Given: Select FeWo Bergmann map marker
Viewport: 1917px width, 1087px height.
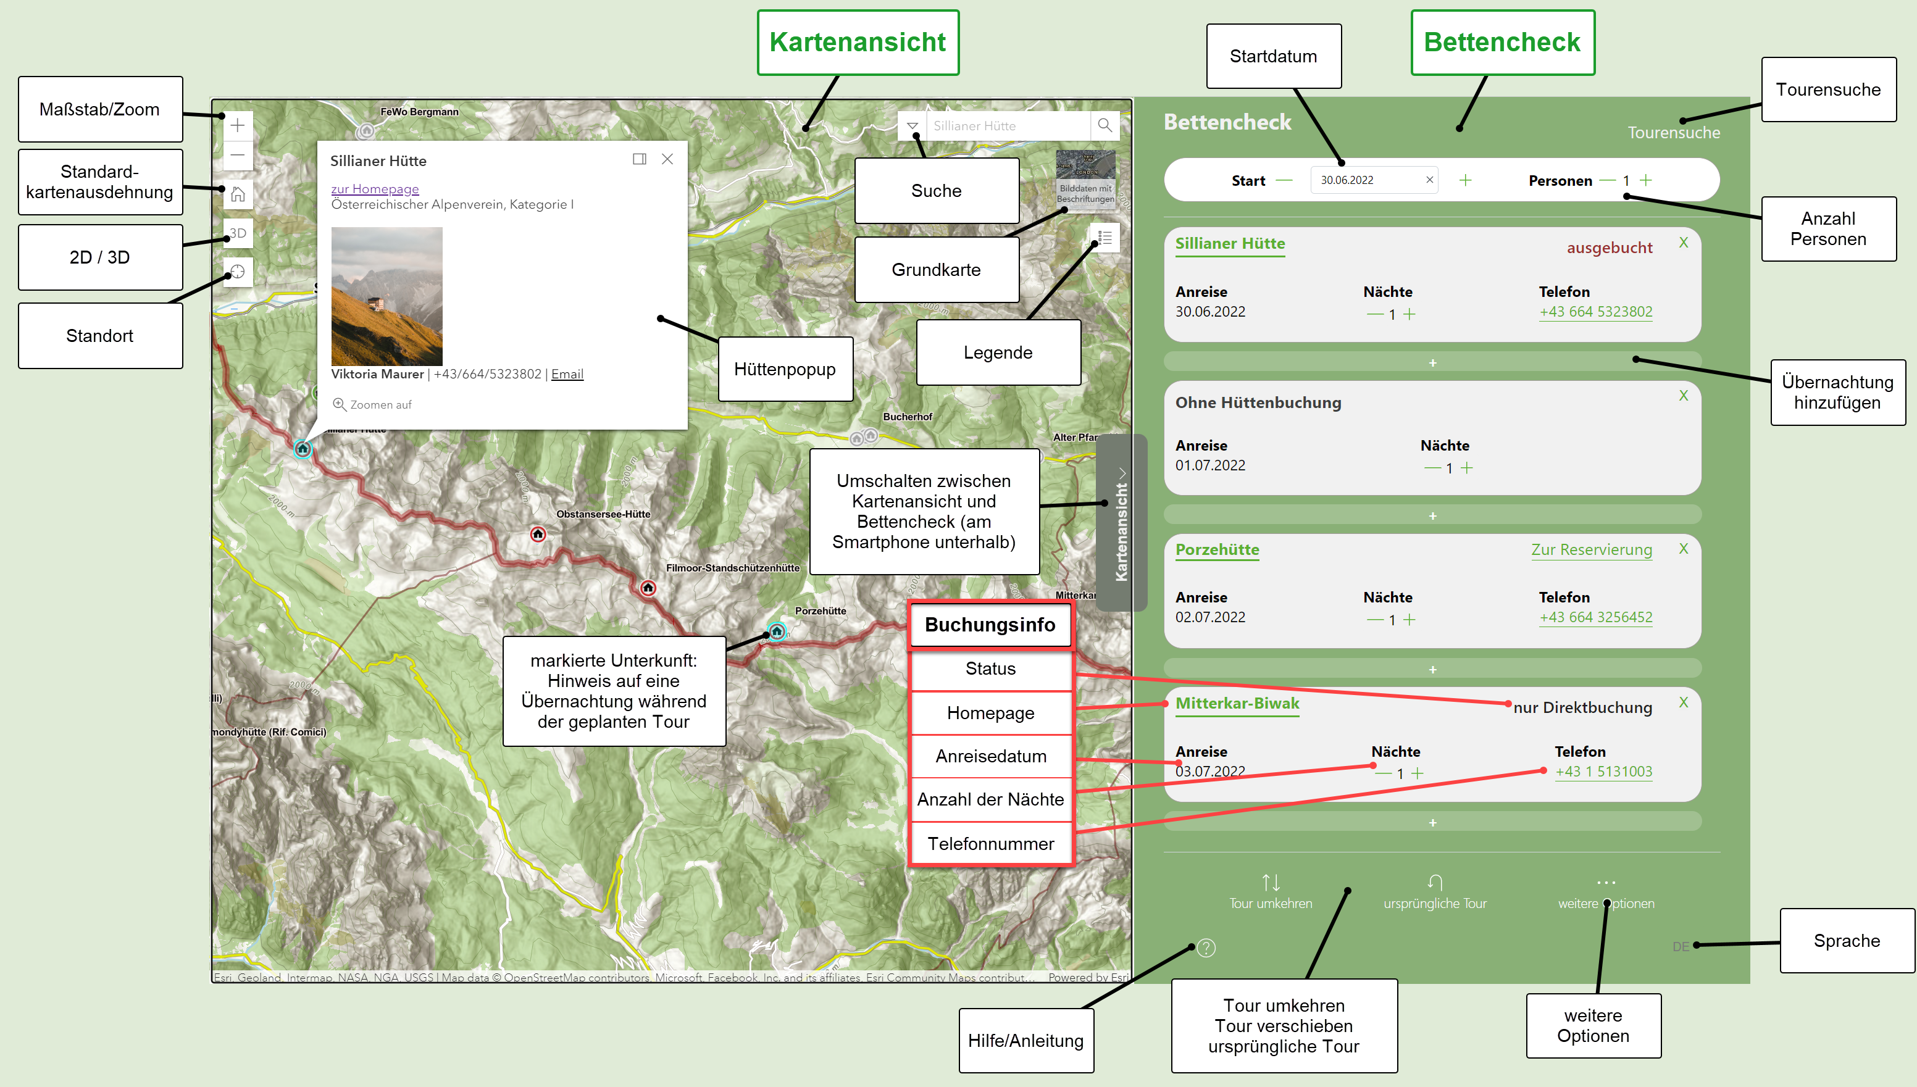Looking at the screenshot, I should point(365,131).
